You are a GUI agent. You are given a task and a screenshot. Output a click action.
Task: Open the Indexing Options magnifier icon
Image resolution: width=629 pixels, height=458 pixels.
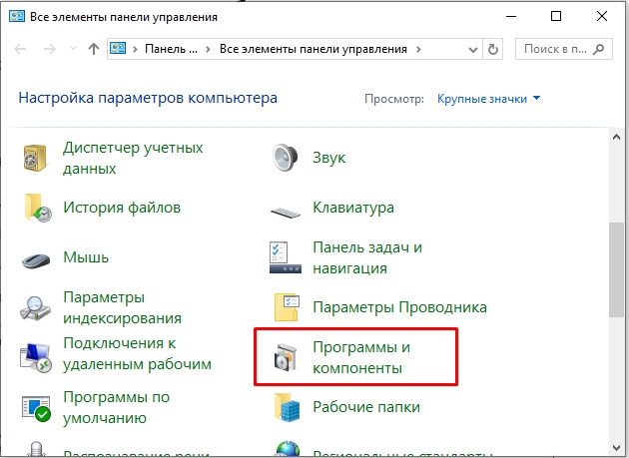pyautogui.click(x=37, y=307)
